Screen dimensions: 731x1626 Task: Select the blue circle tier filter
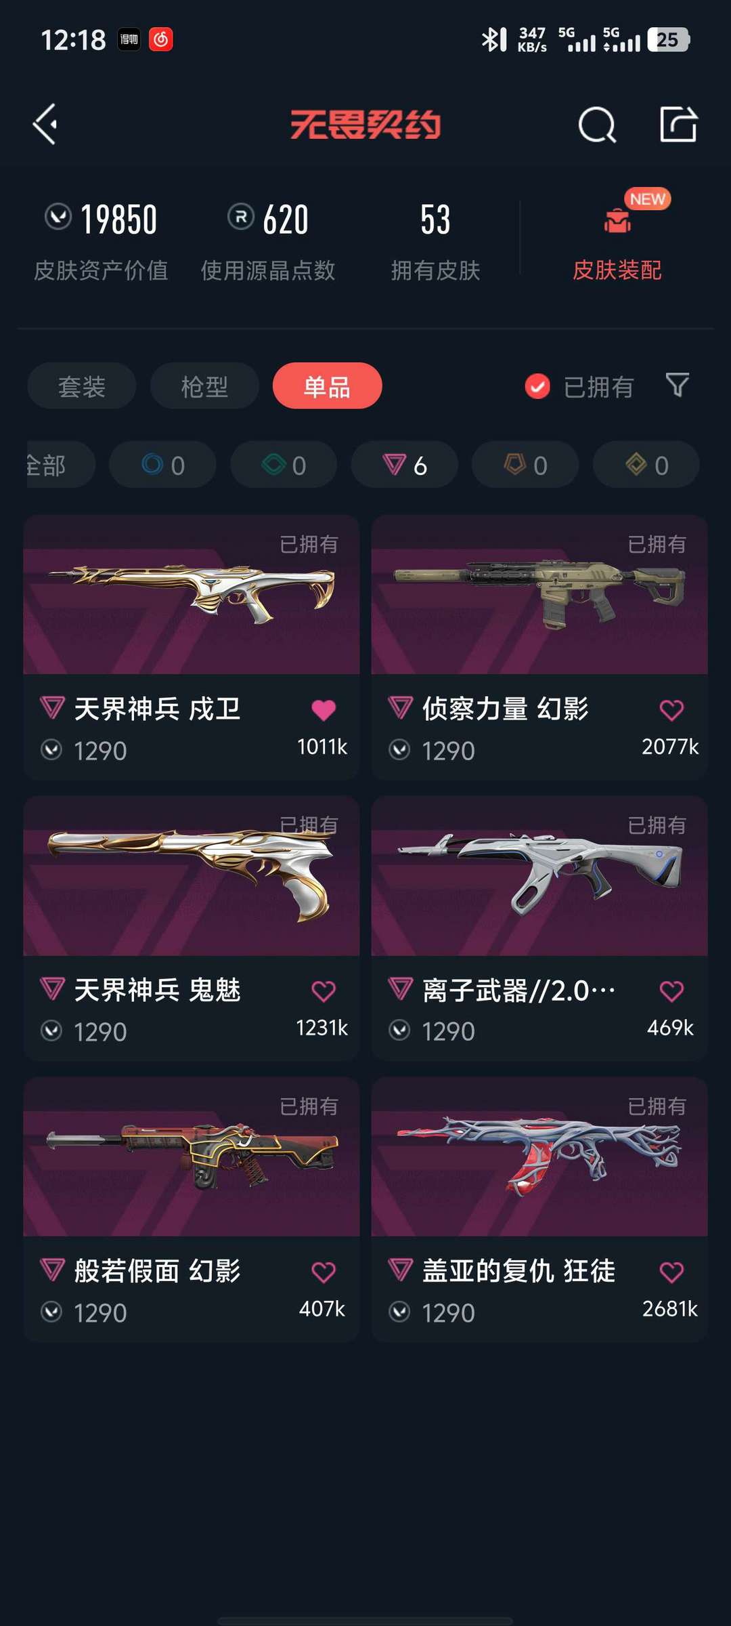coord(162,465)
